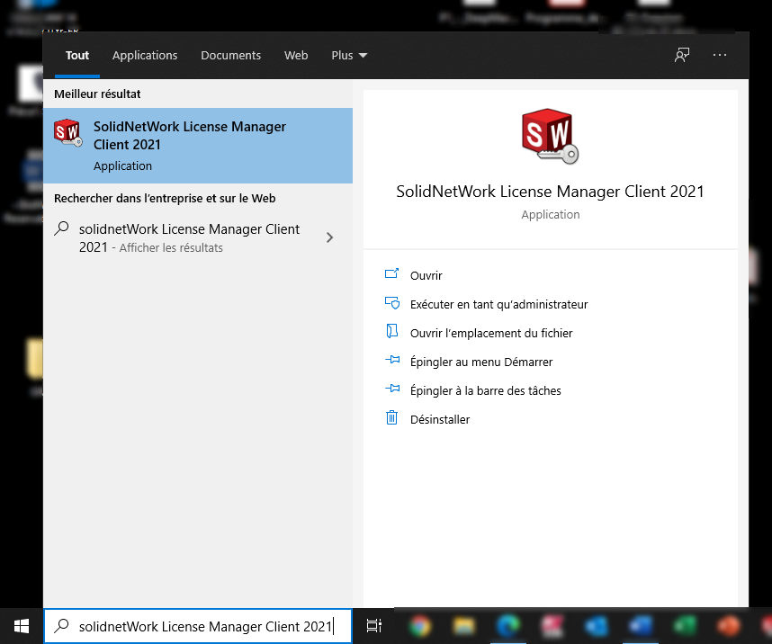
Task: Click Rechercher dans l'entreprise et sur le Web heading
Action: coord(165,199)
